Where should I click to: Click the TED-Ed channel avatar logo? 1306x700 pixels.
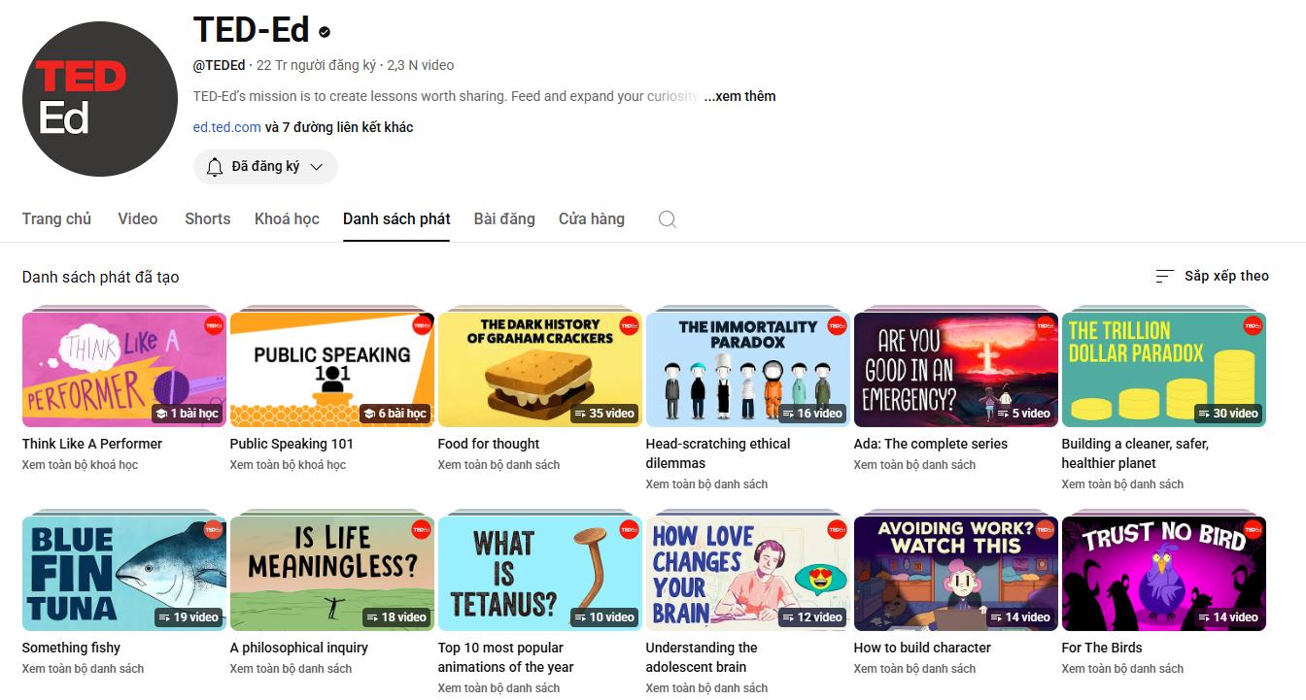[x=100, y=99]
